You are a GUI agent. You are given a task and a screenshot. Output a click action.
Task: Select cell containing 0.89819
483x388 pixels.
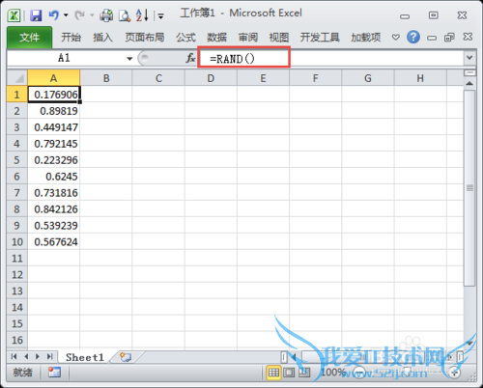point(54,111)
